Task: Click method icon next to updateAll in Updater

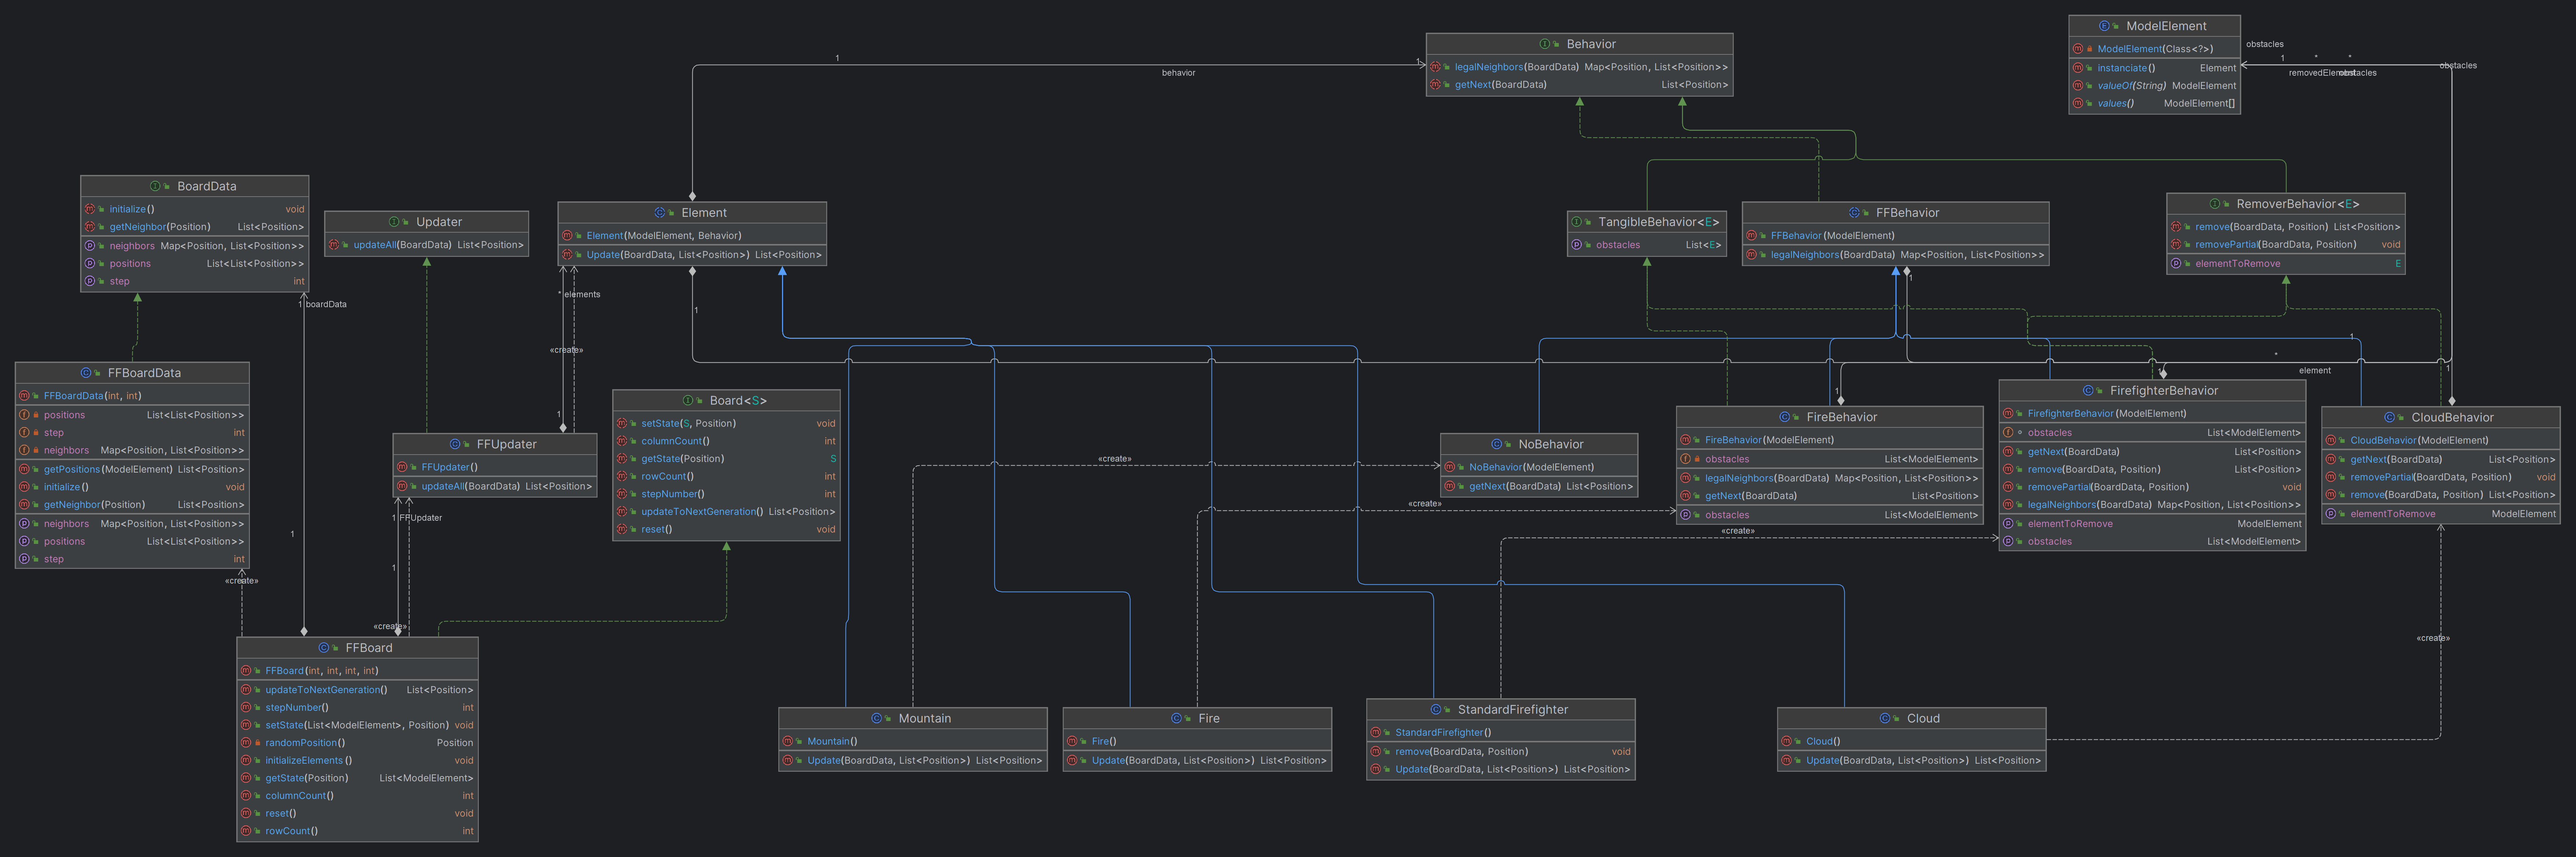Action: 334,245
